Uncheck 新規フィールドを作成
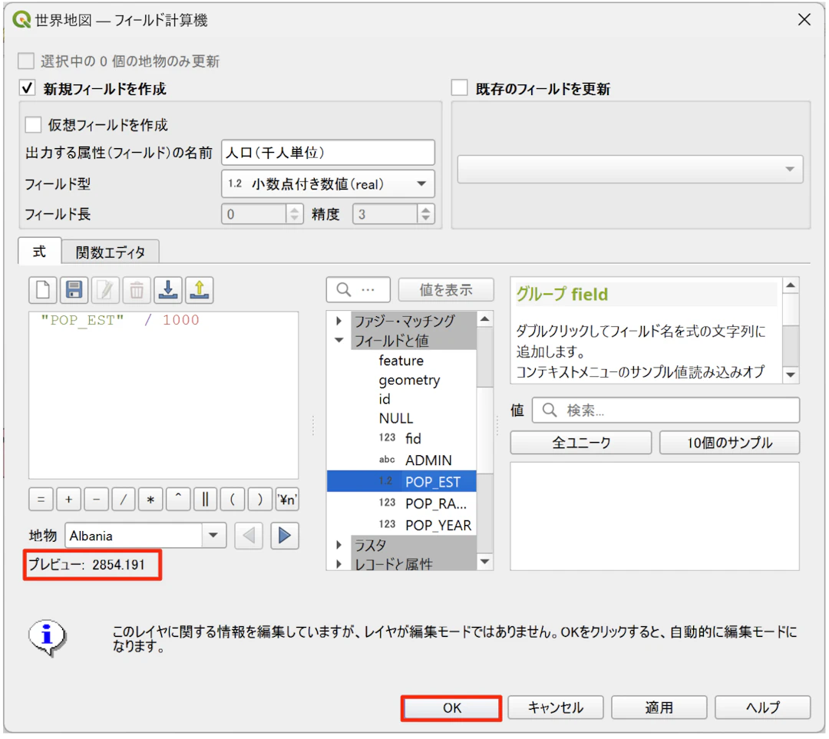Viewport: 829px width, 739px height. [28, 87]
